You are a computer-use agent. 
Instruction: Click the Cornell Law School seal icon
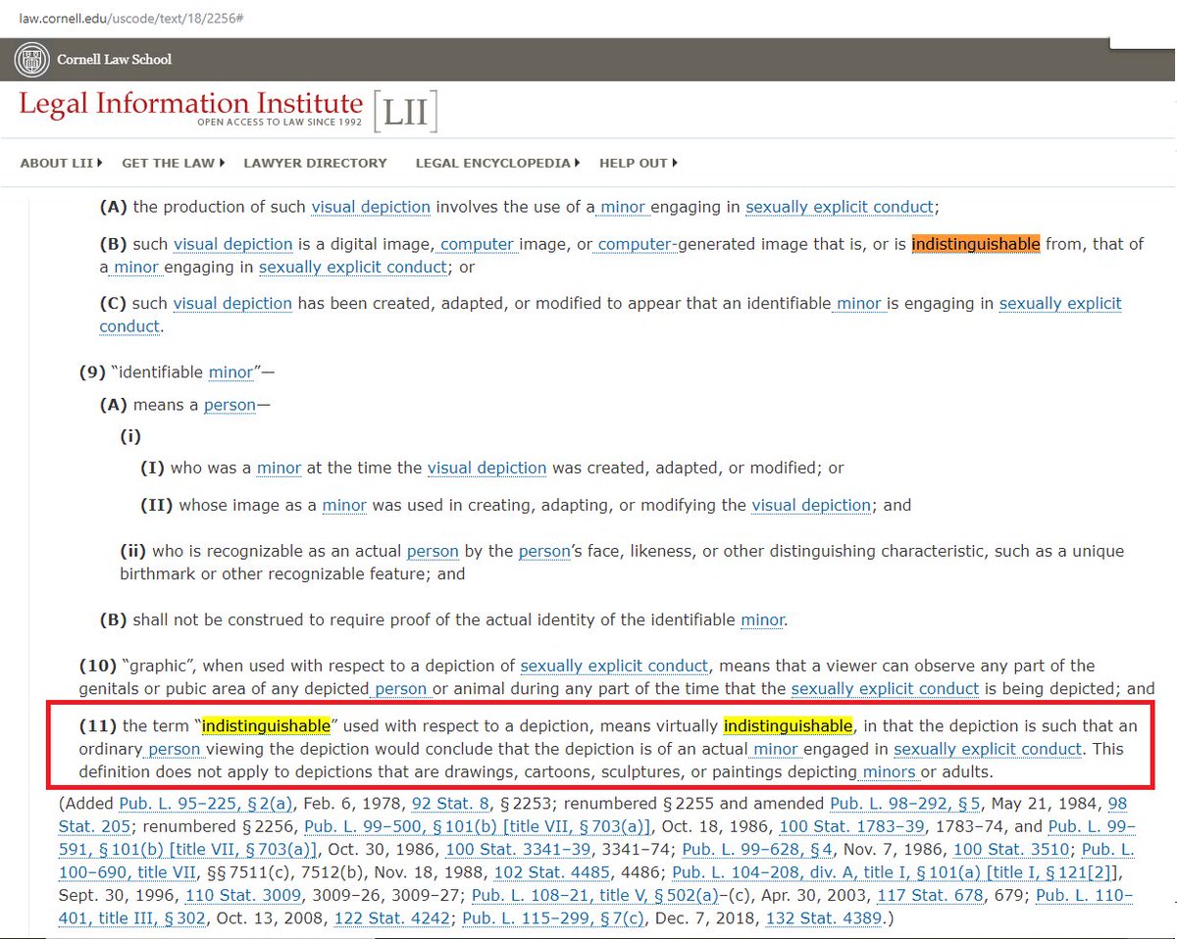(x=33, y=60)
